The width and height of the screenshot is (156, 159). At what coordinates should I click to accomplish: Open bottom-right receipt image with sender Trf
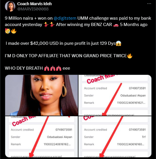point(115,137)
